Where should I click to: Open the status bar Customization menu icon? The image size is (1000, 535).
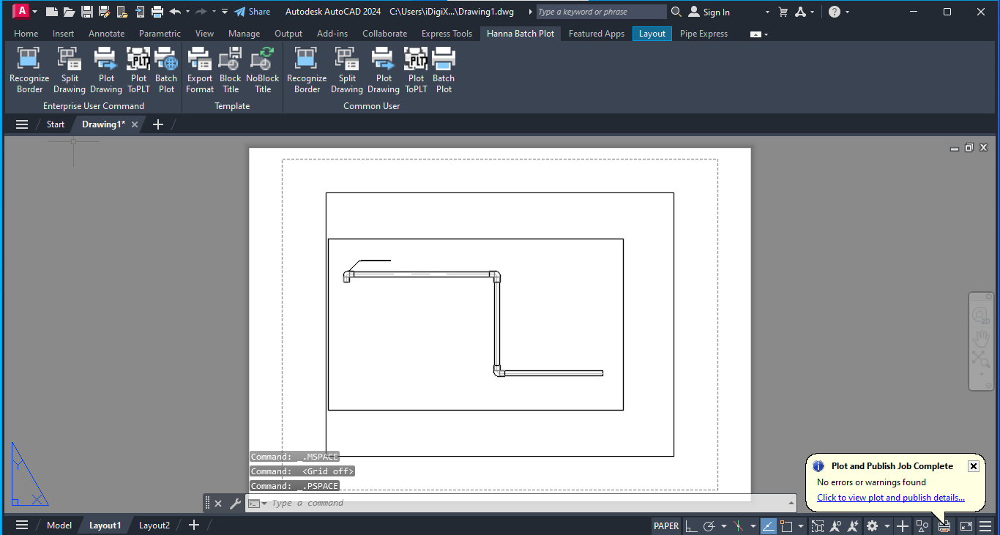[985, 525]
